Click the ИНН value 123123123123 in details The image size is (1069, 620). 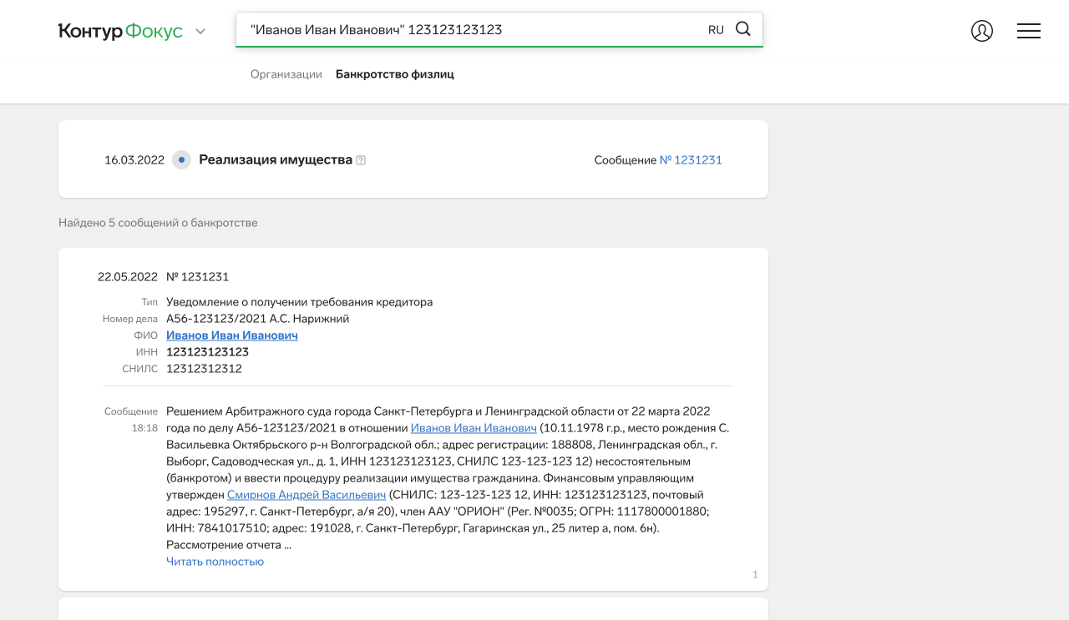pyautogui.click(x=208, y=352)
